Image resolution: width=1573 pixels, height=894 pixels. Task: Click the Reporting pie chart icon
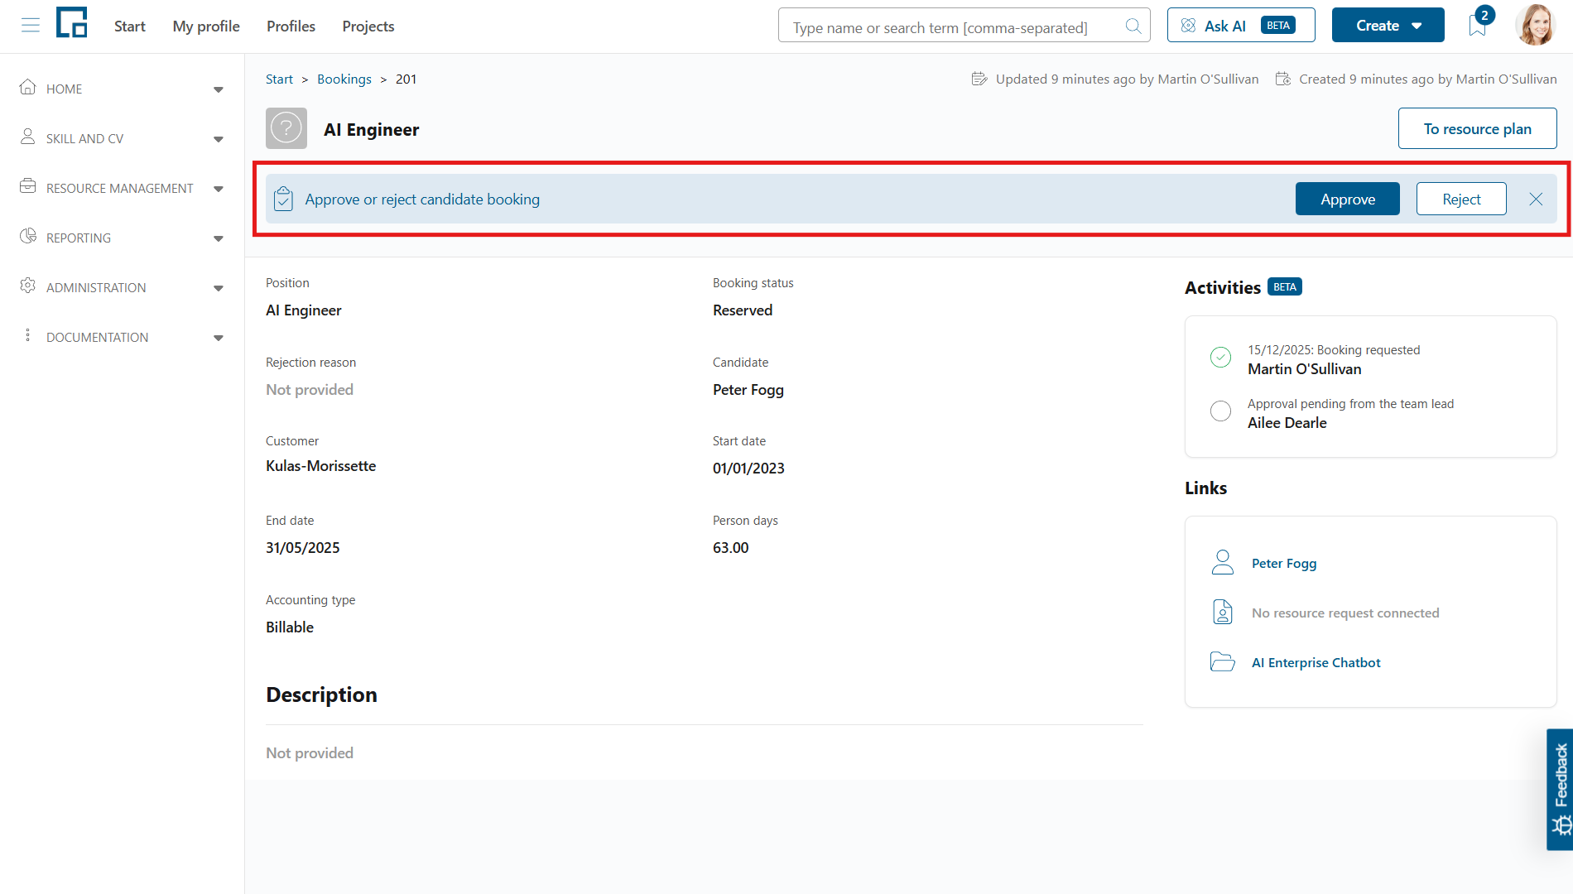tap(28, 236)
